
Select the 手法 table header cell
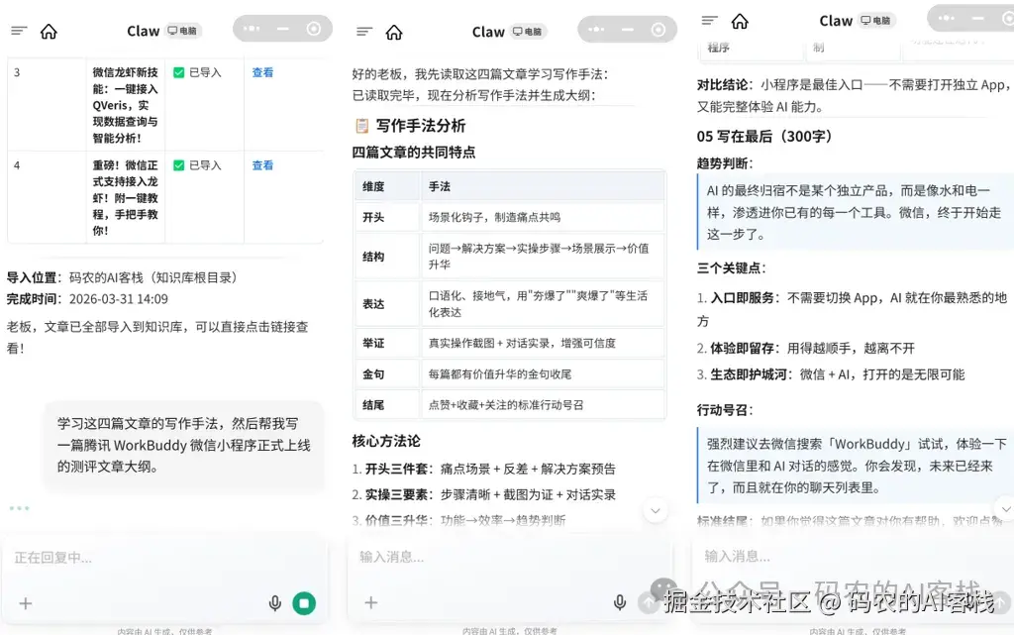point(542,187)
